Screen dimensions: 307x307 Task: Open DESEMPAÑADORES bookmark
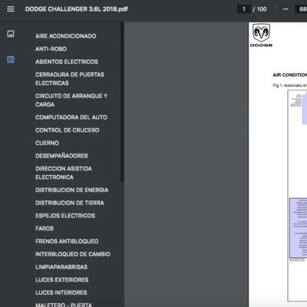[61, 156]
